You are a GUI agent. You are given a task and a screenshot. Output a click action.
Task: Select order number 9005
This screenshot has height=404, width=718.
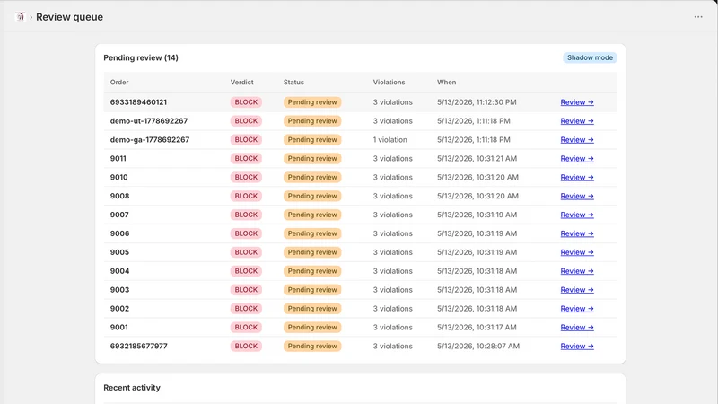pos(119,252)
